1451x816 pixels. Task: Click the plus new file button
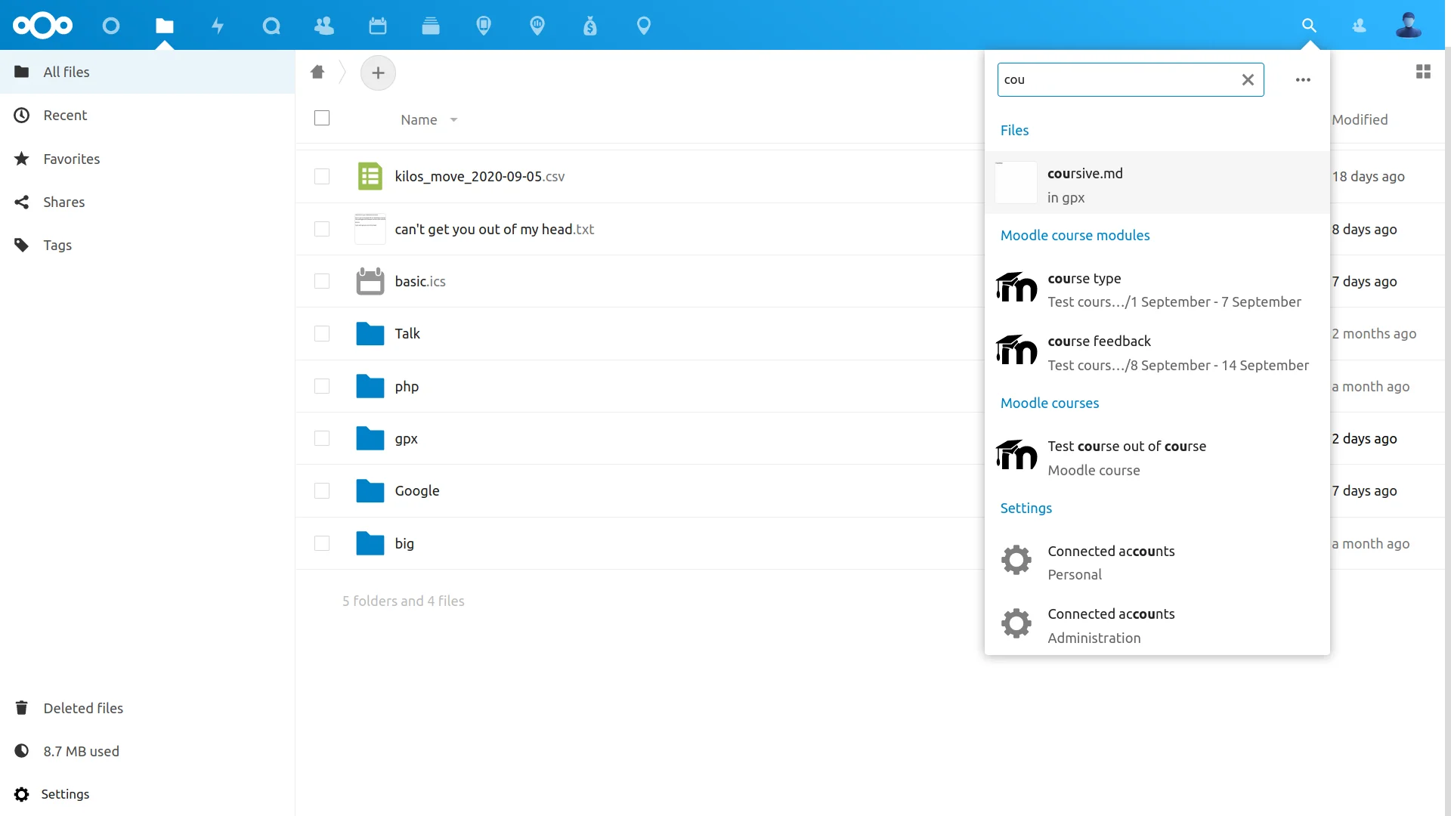pos(378,73)
